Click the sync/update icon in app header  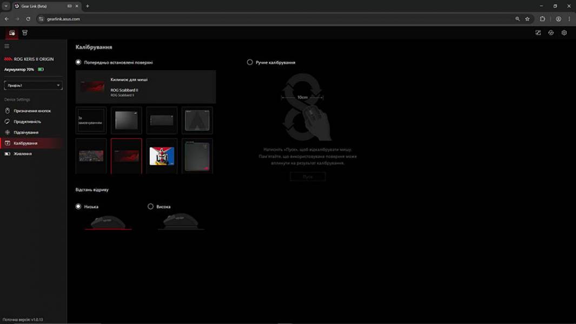[551, 33]
